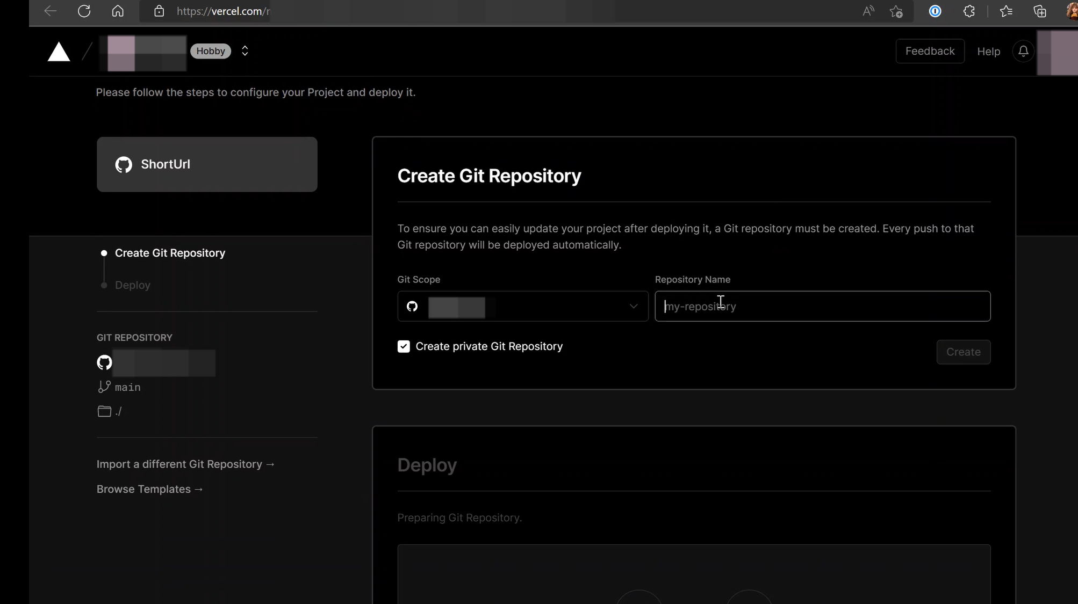Uncheck Create private Git Repository
The height and width of the screenshot is (604, 1078).
click(x=404, y=346)
